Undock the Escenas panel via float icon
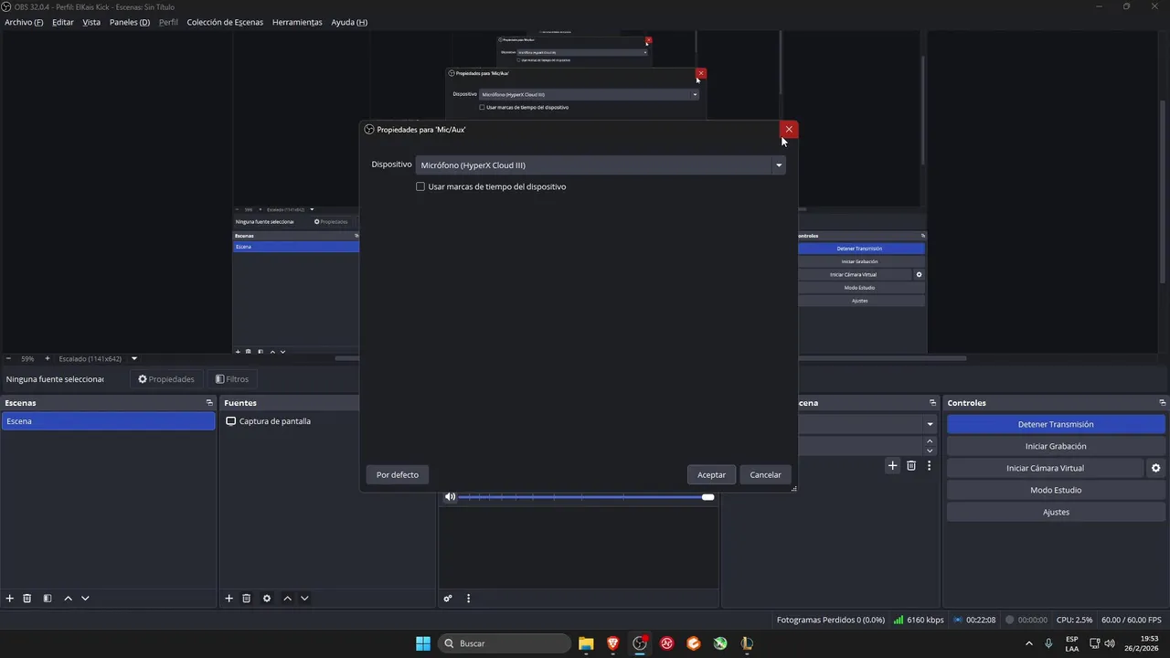 [x=209, y=403]
